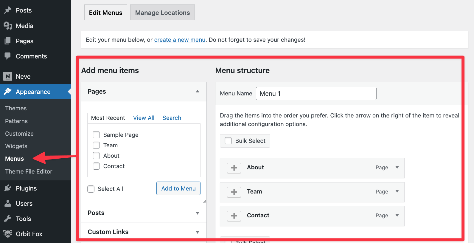
Task: Click the Plugins plug icon
Action: (8, 188)
